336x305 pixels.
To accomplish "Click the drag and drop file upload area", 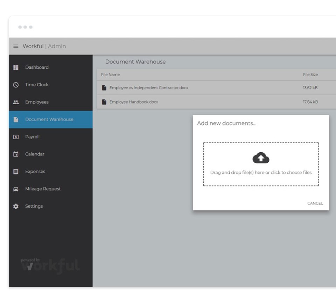I will [261, 164].
